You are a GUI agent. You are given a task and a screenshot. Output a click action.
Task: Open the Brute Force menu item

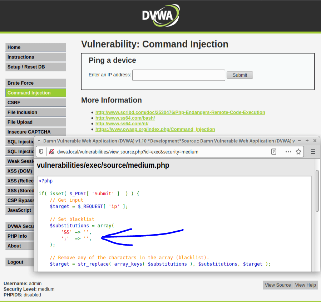[x=36, y=83]
